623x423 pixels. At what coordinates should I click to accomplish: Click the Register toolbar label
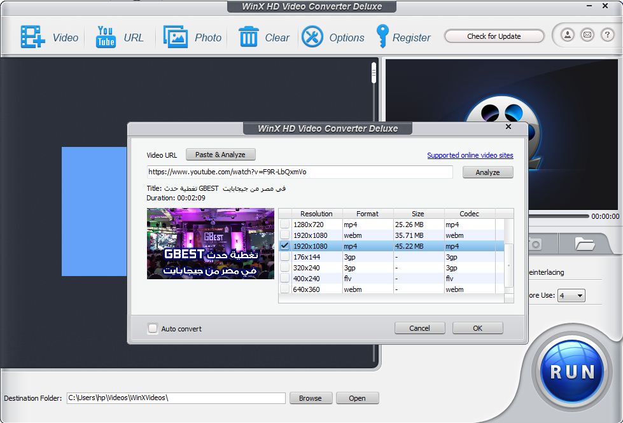(411, 38)
